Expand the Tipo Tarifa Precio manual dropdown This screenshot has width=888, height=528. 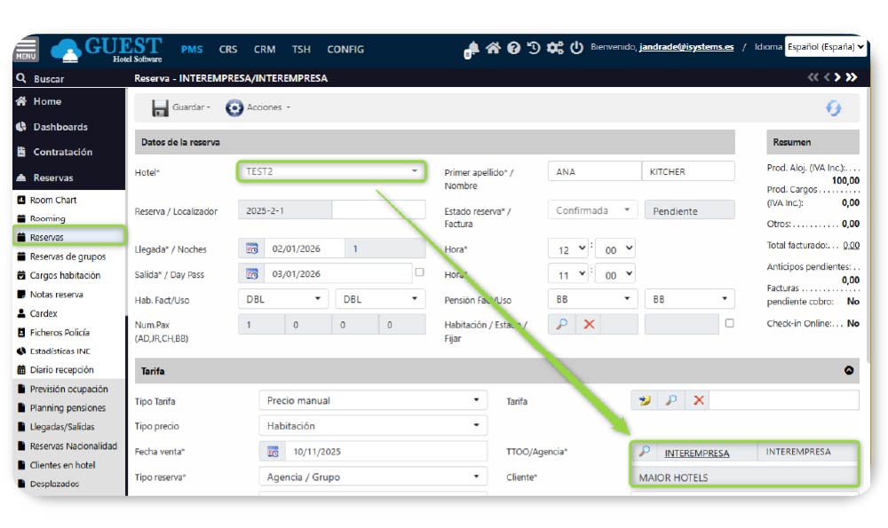pos(373,401)
